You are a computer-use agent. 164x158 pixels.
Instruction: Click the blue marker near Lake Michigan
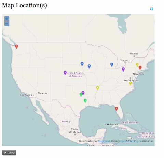(112, 65)
